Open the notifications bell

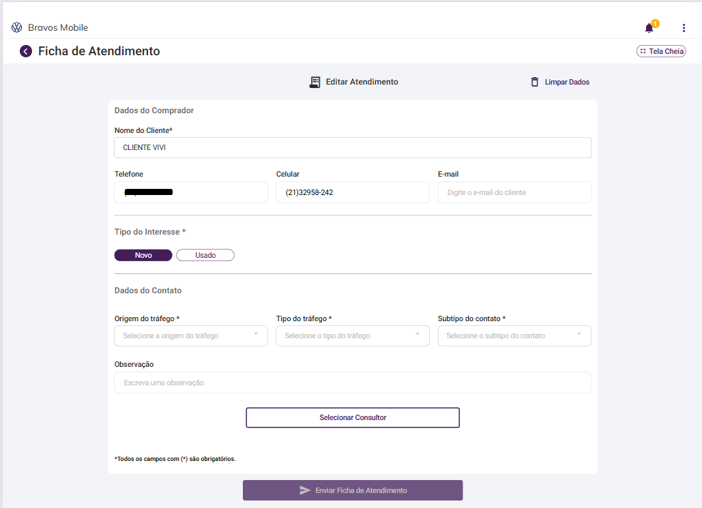point(649,28)
